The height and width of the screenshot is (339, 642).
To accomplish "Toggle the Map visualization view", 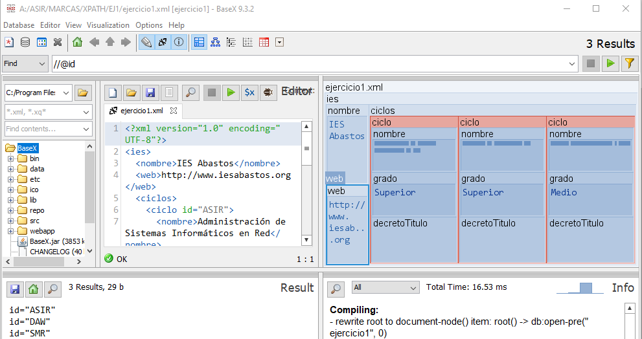I will click(199, 43).
